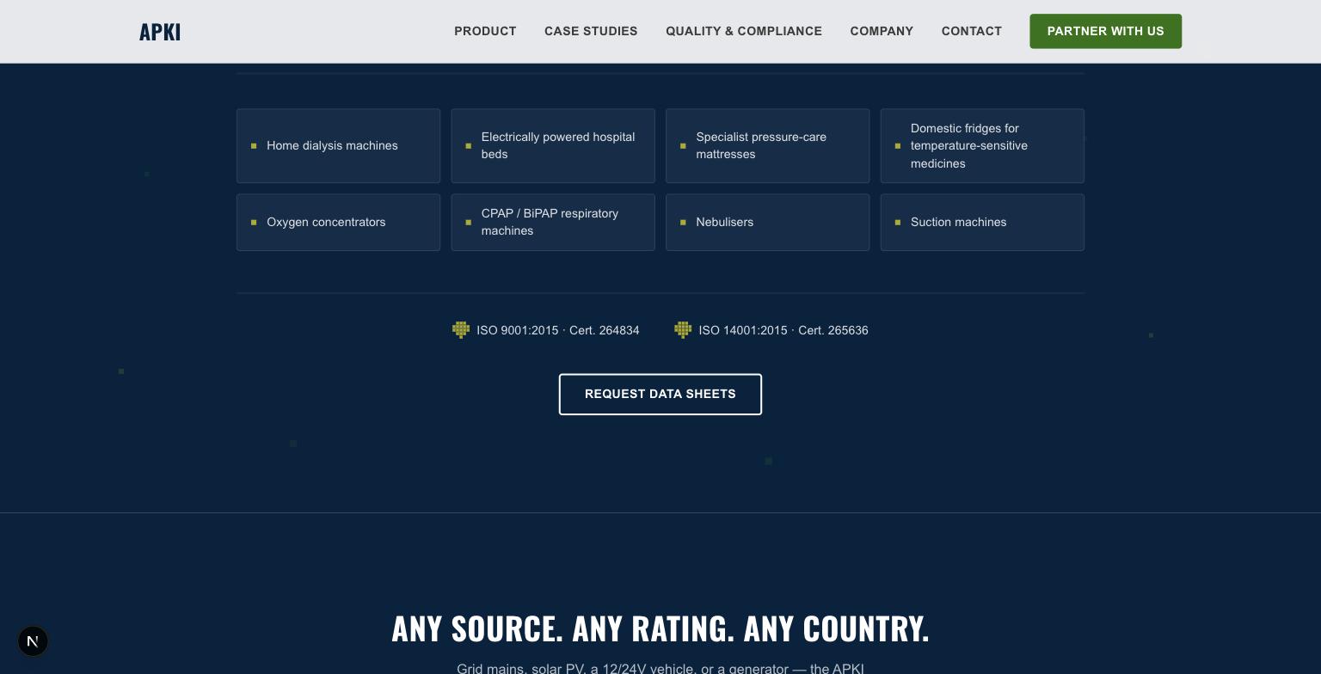Image resolution: width=1321 pixels, height=674 pixels.
Task: Click the ISO 14001:2015 certification badge icon
Action: pos(683,330)
